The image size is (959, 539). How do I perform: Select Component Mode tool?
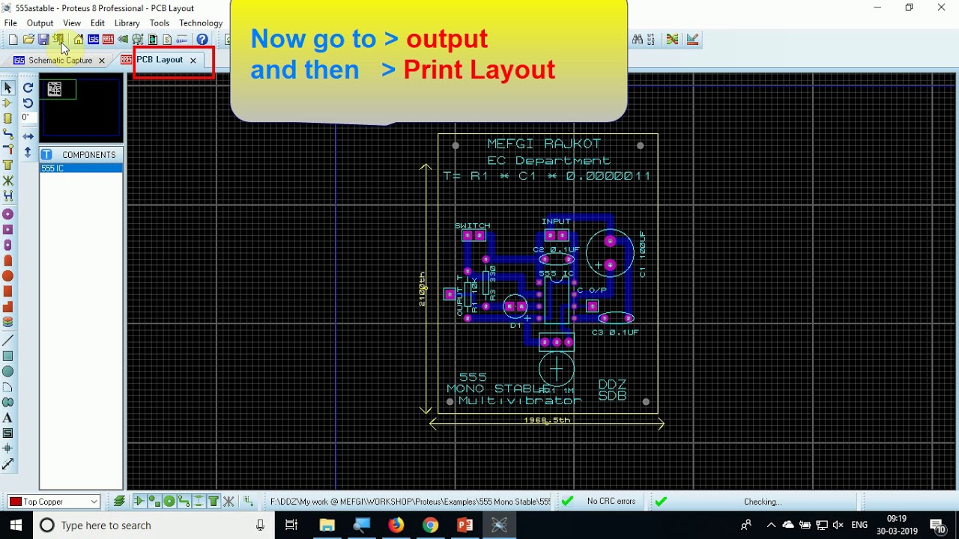tap(7, 103)
